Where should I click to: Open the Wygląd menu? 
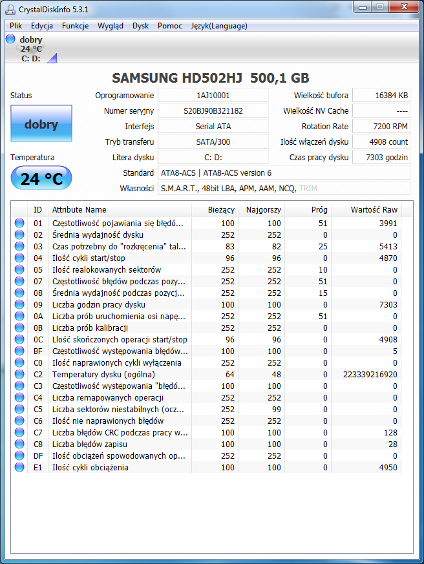(x=111, y=26)
